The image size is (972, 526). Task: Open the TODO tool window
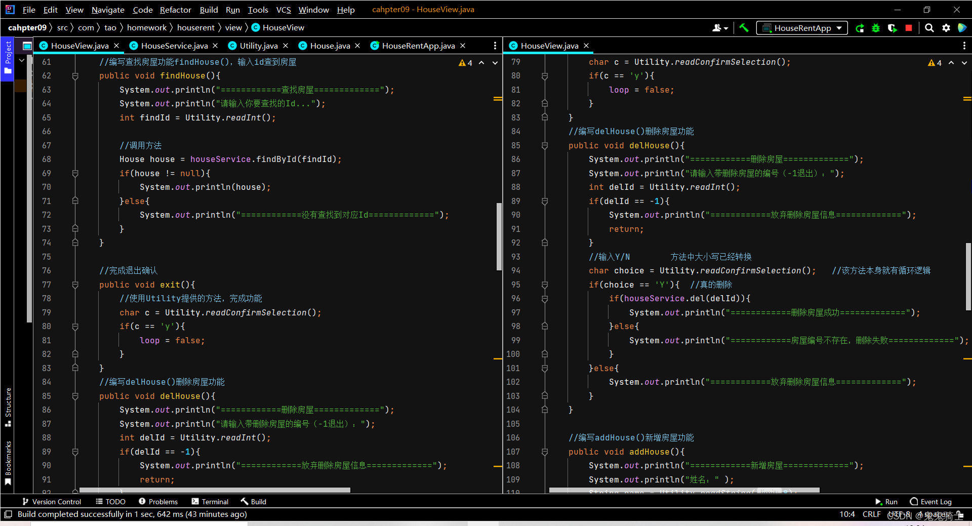click(110, 502)
